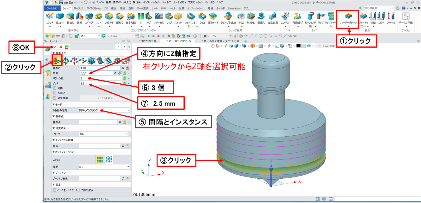Click the 厚み付け (Thicken) tool
This screenshot has width=421, height=203.
(213, 16)
